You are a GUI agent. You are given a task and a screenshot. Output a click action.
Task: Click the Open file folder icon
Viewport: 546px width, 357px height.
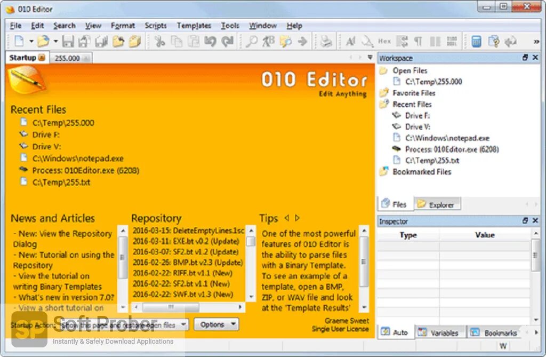click(x=44, y=41)
